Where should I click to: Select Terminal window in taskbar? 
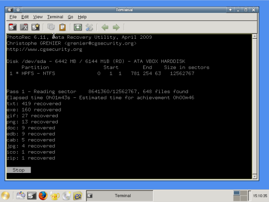click(x=119, y=196)
